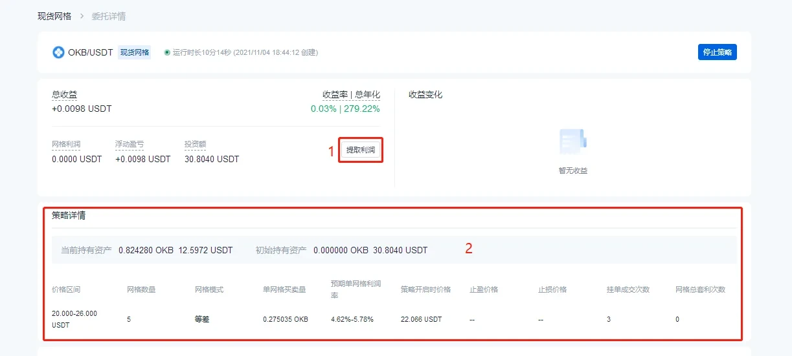Click the 收益率 | 总年化 label
This screenshot has height=356, width=792.
[x=351, y=95]
